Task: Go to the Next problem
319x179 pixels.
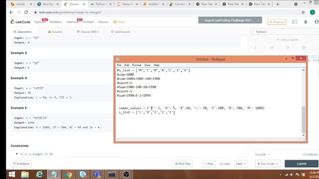Action: click(x=241, y=164)
